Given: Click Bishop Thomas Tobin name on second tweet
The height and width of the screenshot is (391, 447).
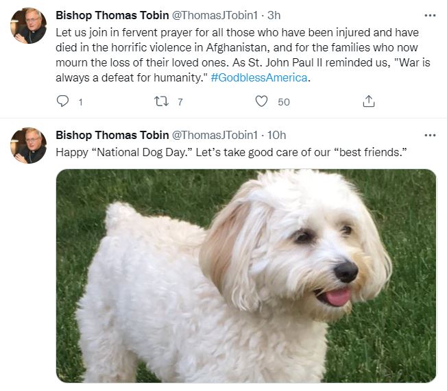Looking at the screenshot, I should click(111, 135).
